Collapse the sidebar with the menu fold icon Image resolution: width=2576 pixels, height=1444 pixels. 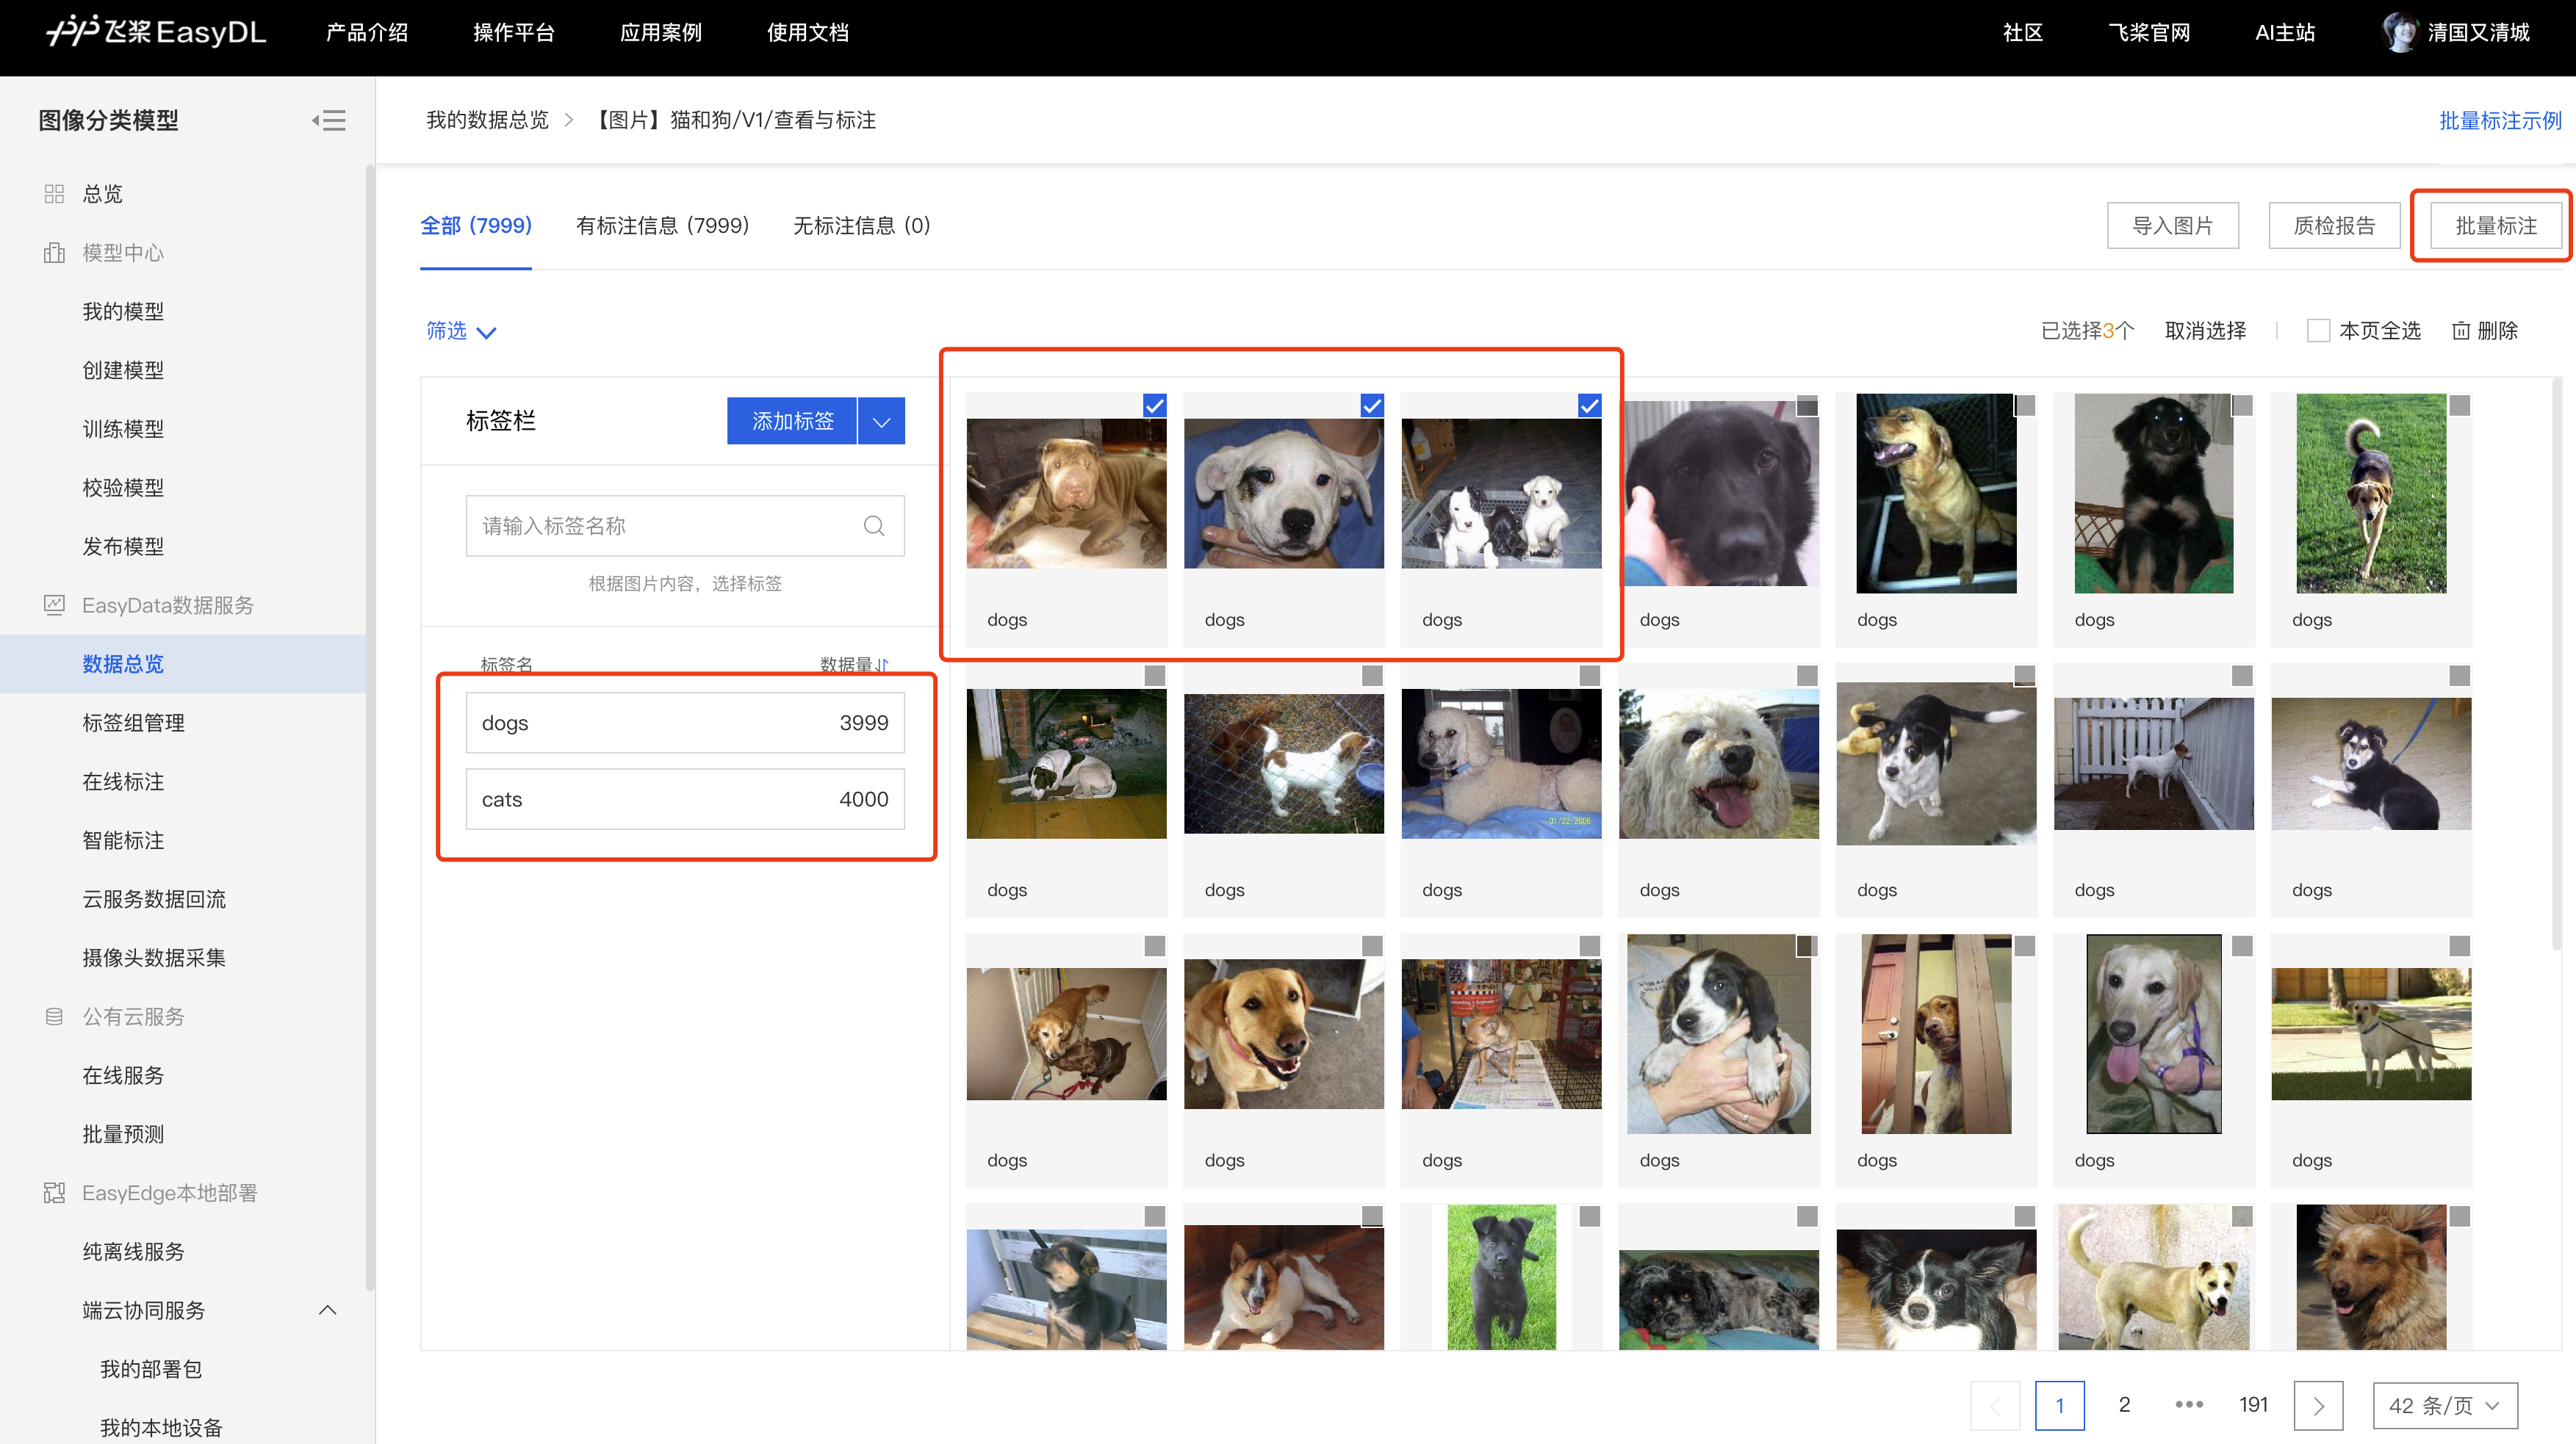(x=328, y=120)
